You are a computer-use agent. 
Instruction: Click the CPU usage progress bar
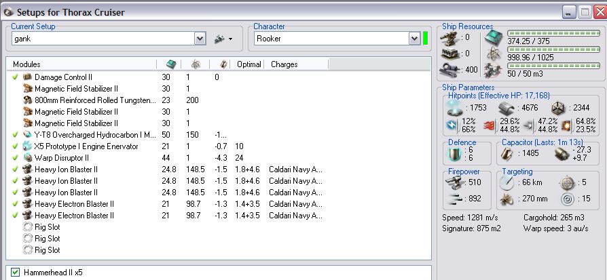(554, 34)
